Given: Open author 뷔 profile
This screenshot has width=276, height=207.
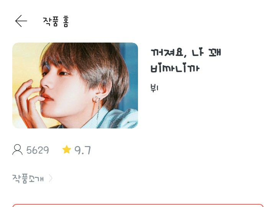Looking at the screenshot, I should pos(154,88).
